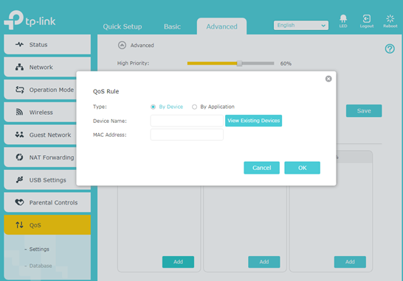The height and width of the screenshot is (281, 403).
Task: Click Add in the first priority column
Action: point(178,262)
